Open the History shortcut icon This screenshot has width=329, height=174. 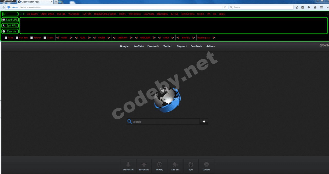click(x=160, y=166)
